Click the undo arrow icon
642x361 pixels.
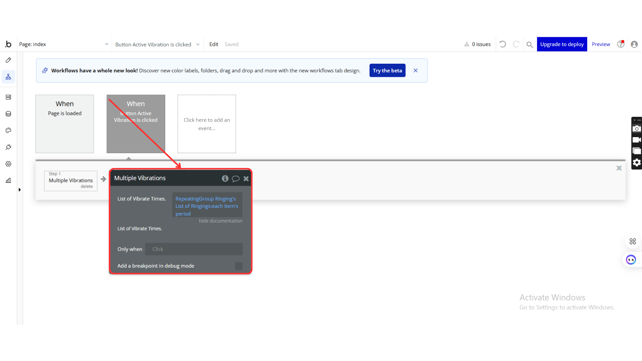pos(503,45)
